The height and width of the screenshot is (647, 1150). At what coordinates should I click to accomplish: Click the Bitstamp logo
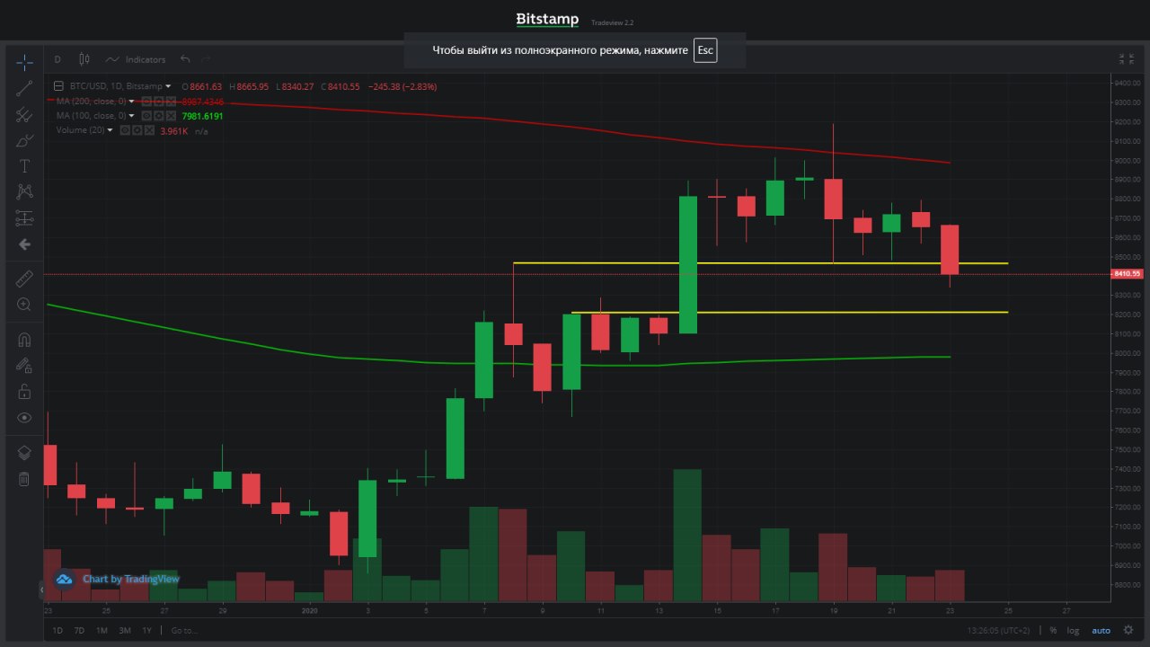tap(547, 19)
